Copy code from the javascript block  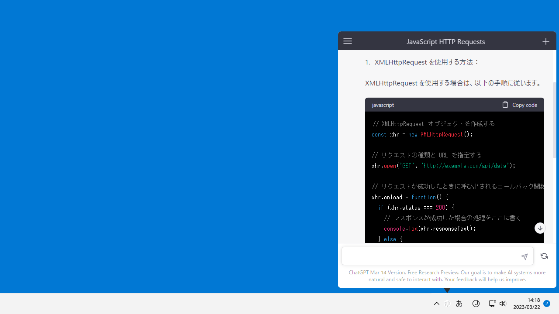(520, 105)
